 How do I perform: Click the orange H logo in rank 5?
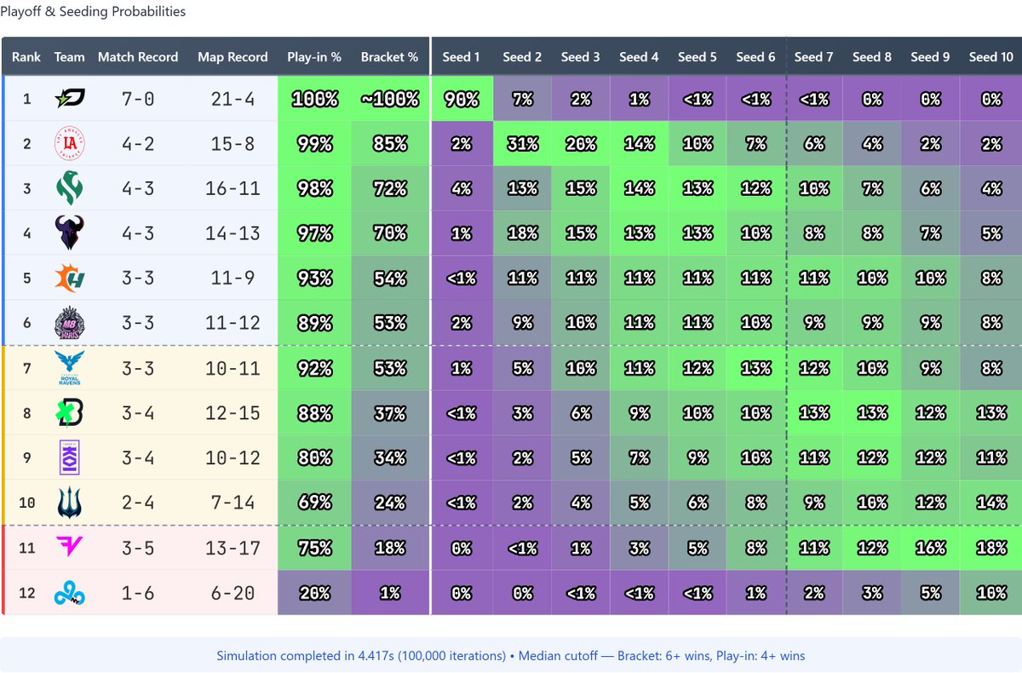[69, 278]
